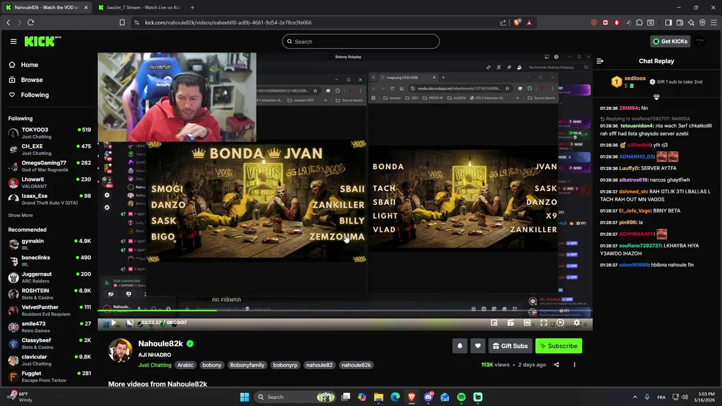The height and width of the screenshot is (406, 722).
Task: Expand followed channels with Show More
Action: (x=20, y=215)
